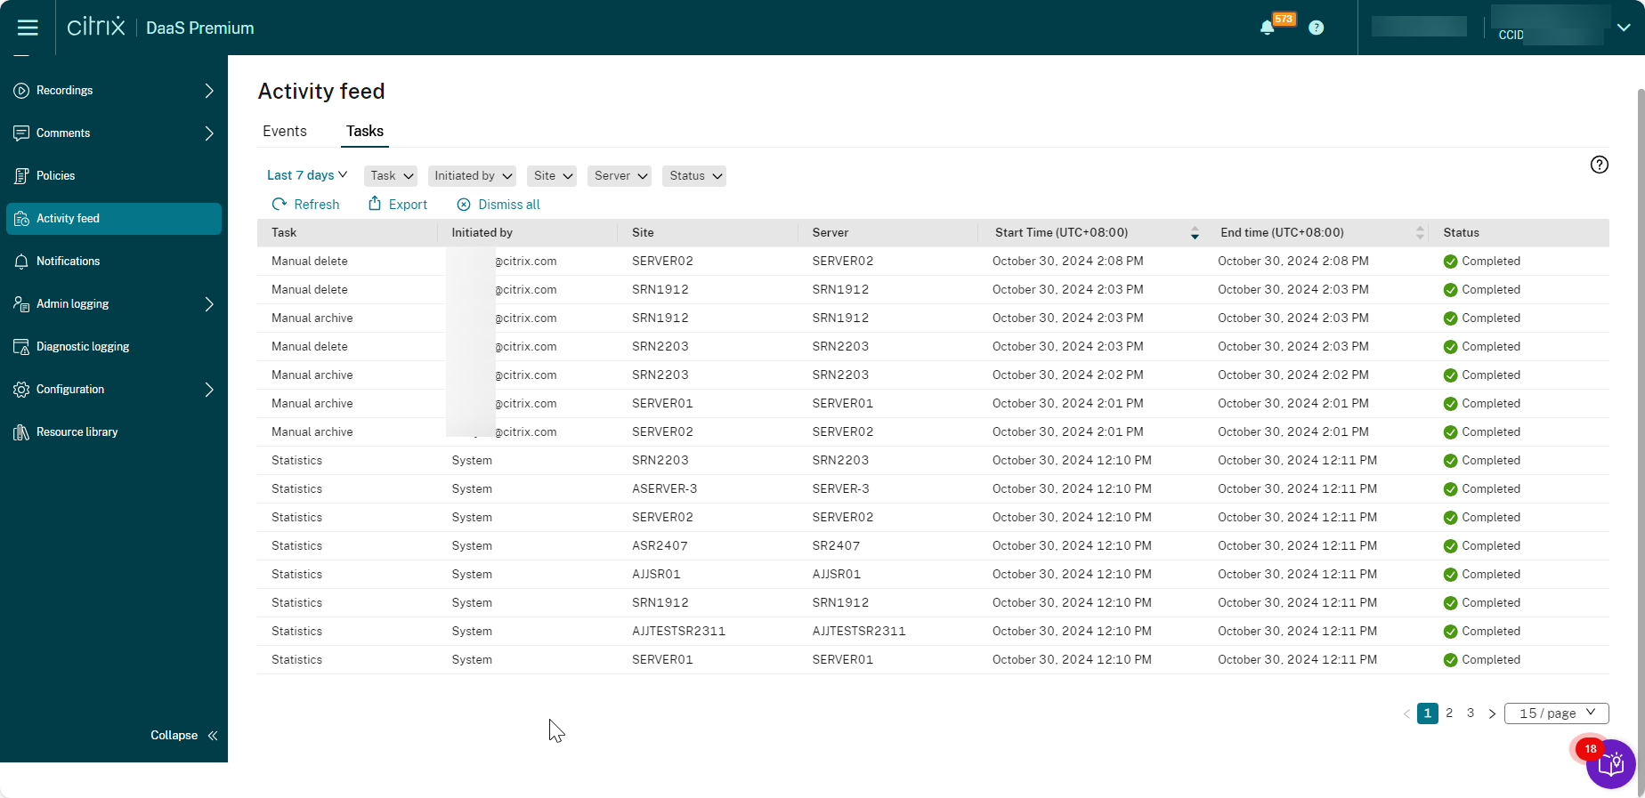Sort by End time column

[1420, 233]
